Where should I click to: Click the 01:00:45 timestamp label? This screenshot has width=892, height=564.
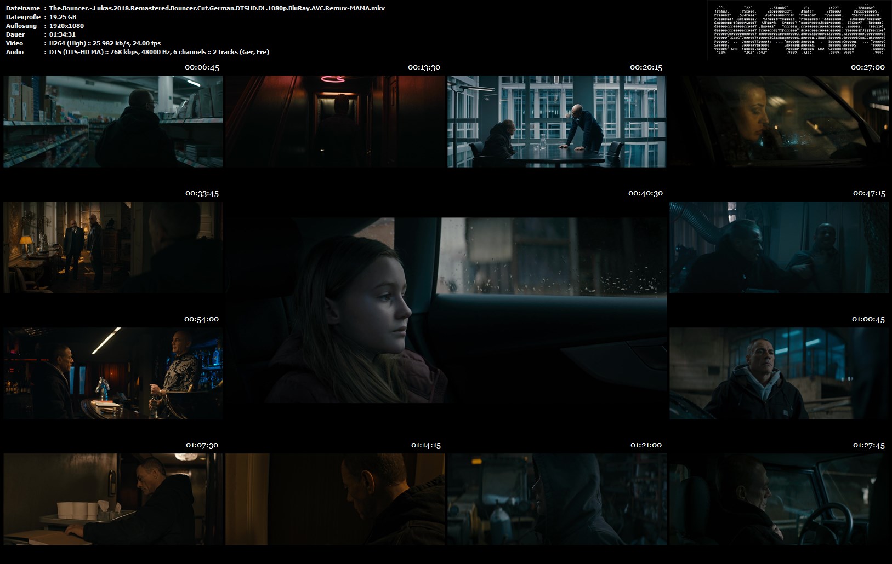(x=868, y=319)
